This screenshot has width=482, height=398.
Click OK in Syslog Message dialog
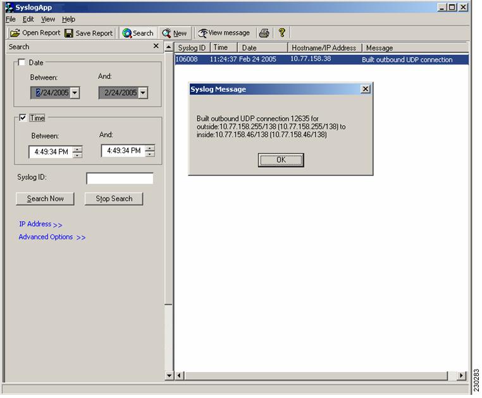[281, 160]
